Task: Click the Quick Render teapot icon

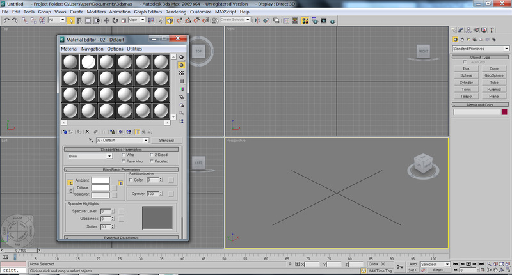Action: tap(332, 21)
